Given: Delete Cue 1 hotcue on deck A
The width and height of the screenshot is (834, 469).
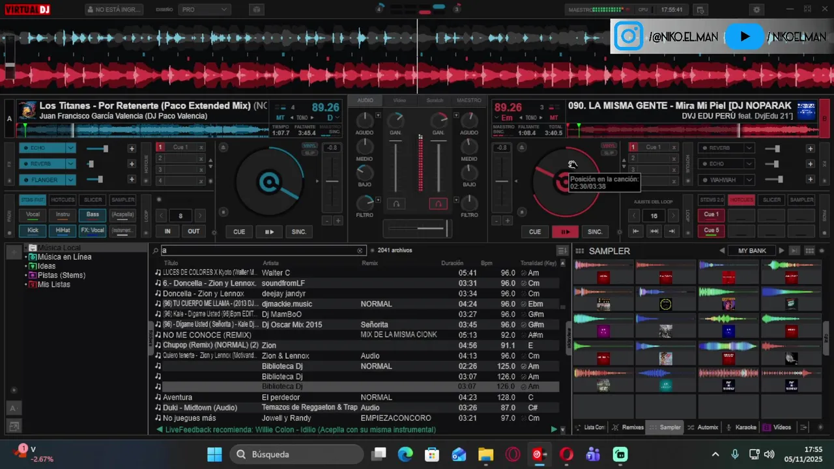Looking at the screenshot, I should 201,147.
